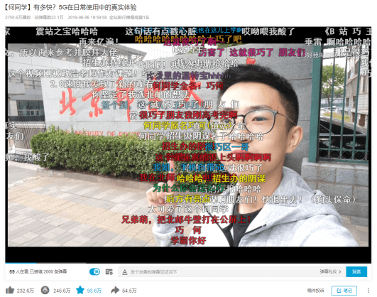The height and width of the screenshot is (297, 377).
Task: Toggle the danmaku on/off switch
Action: (x=94, y=272)
